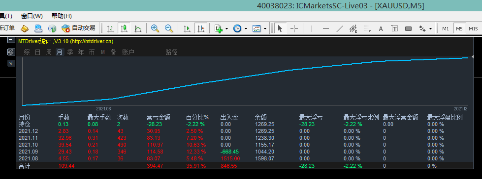
Task: Open the 帮助(H) menu
Action: point(62,16)
